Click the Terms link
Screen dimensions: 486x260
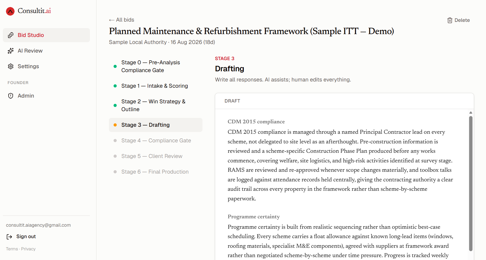point(12,249)
